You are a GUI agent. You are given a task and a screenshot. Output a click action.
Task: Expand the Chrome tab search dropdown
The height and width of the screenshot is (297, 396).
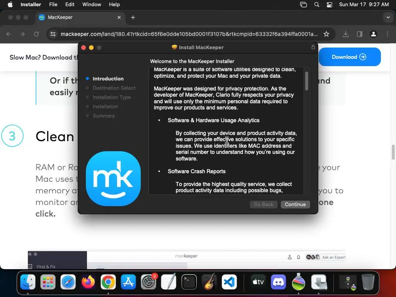point(388,17)
